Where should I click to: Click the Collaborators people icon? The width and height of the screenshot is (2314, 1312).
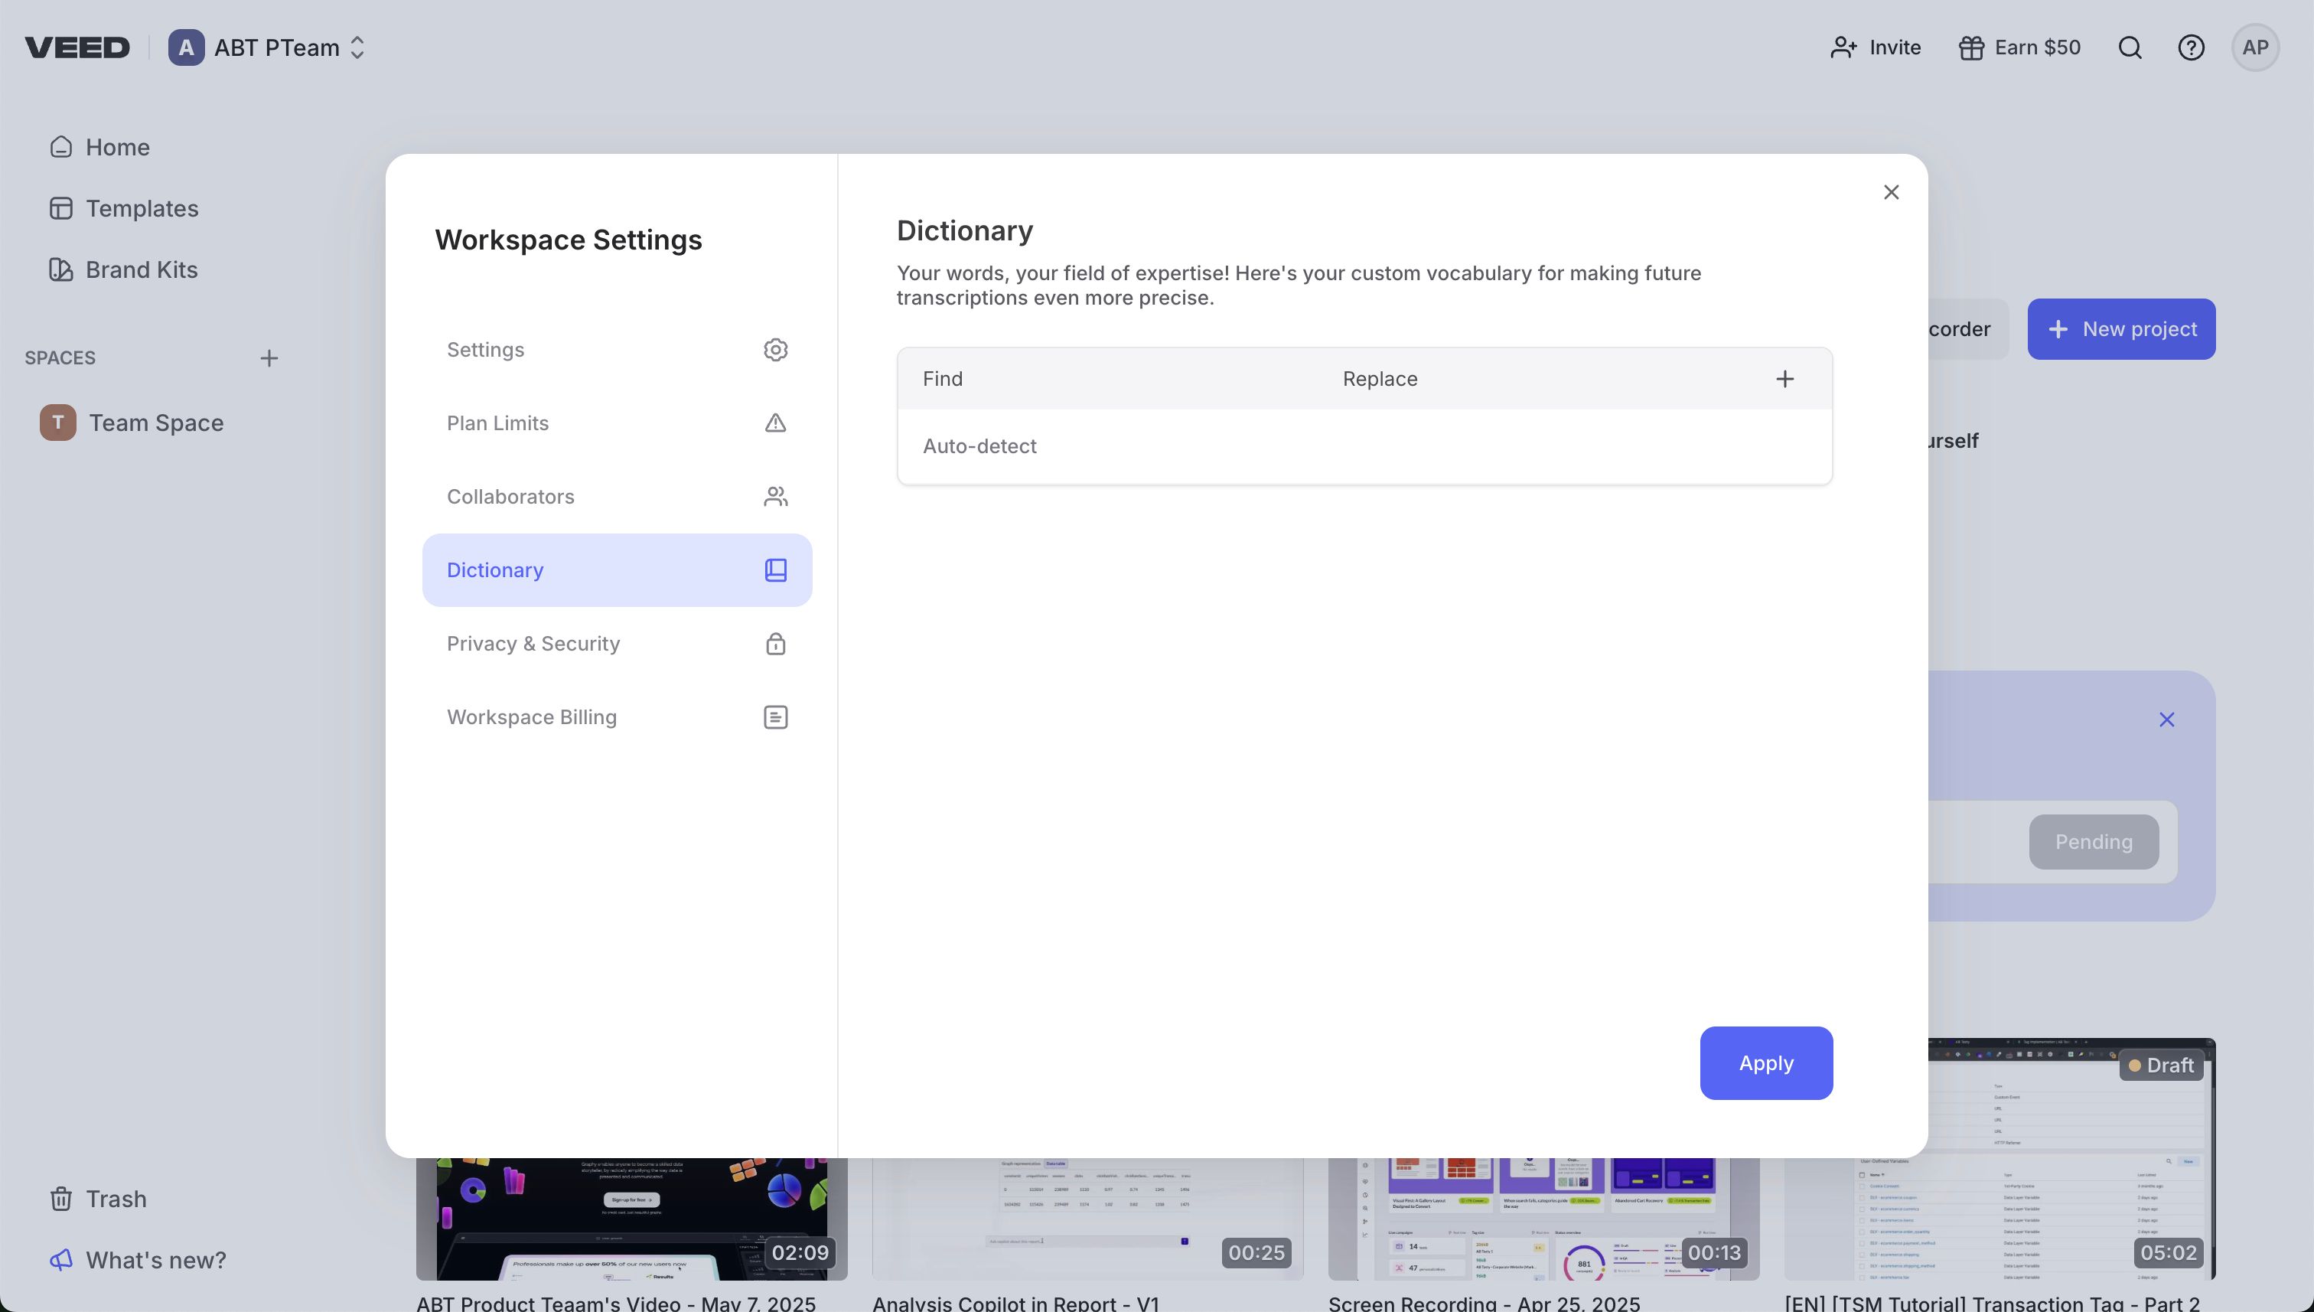[775, 497]
